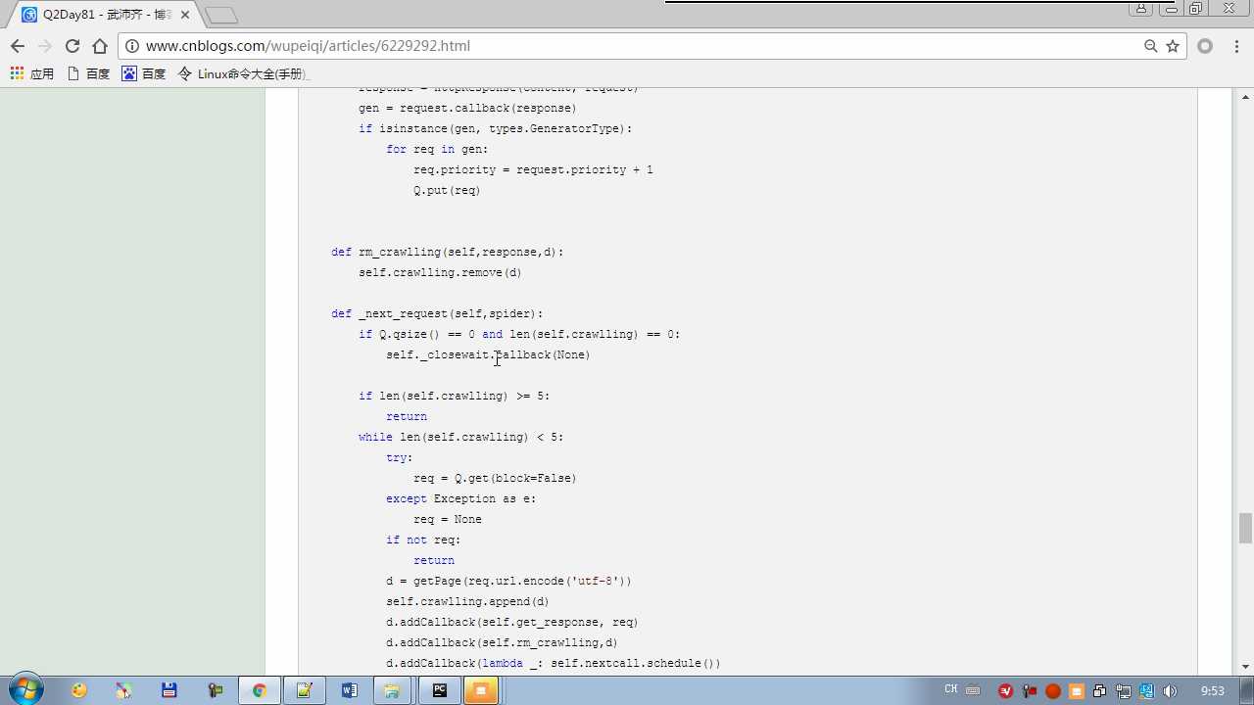The height and width of the screenshot is (705, 1254).
Task: Open a new browser tab
Action: point(221,15)
